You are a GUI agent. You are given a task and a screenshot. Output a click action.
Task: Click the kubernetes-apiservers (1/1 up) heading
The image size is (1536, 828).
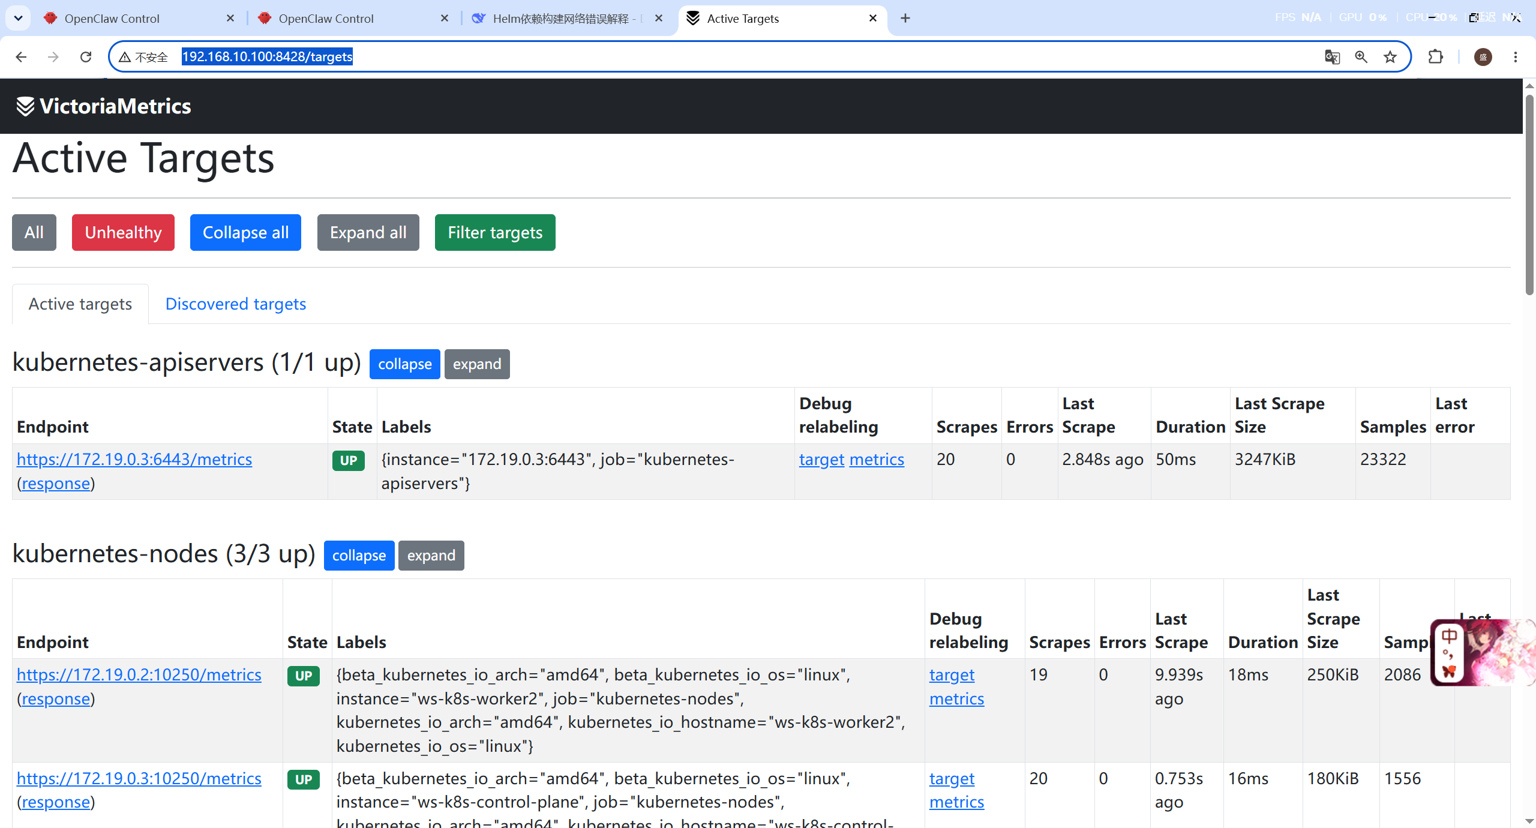[187, 362]
